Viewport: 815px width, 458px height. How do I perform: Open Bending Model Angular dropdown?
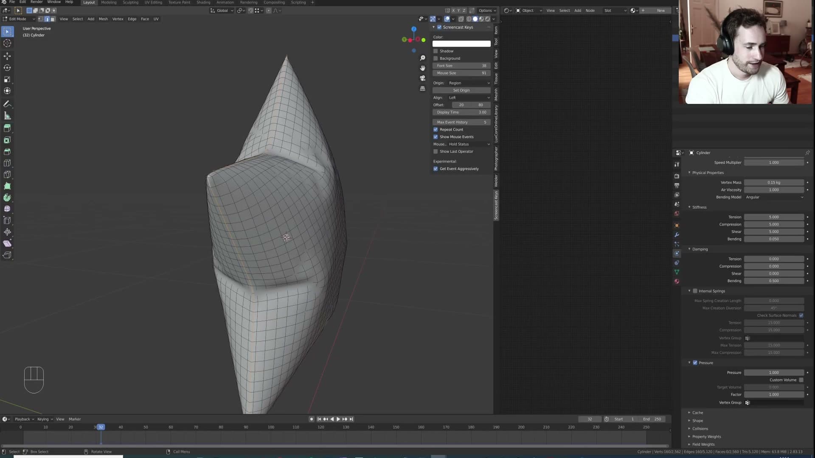pyautogui.click(x=774, y=197)
